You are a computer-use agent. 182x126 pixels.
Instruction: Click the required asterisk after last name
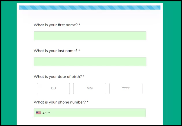click(x=79, y=50)
